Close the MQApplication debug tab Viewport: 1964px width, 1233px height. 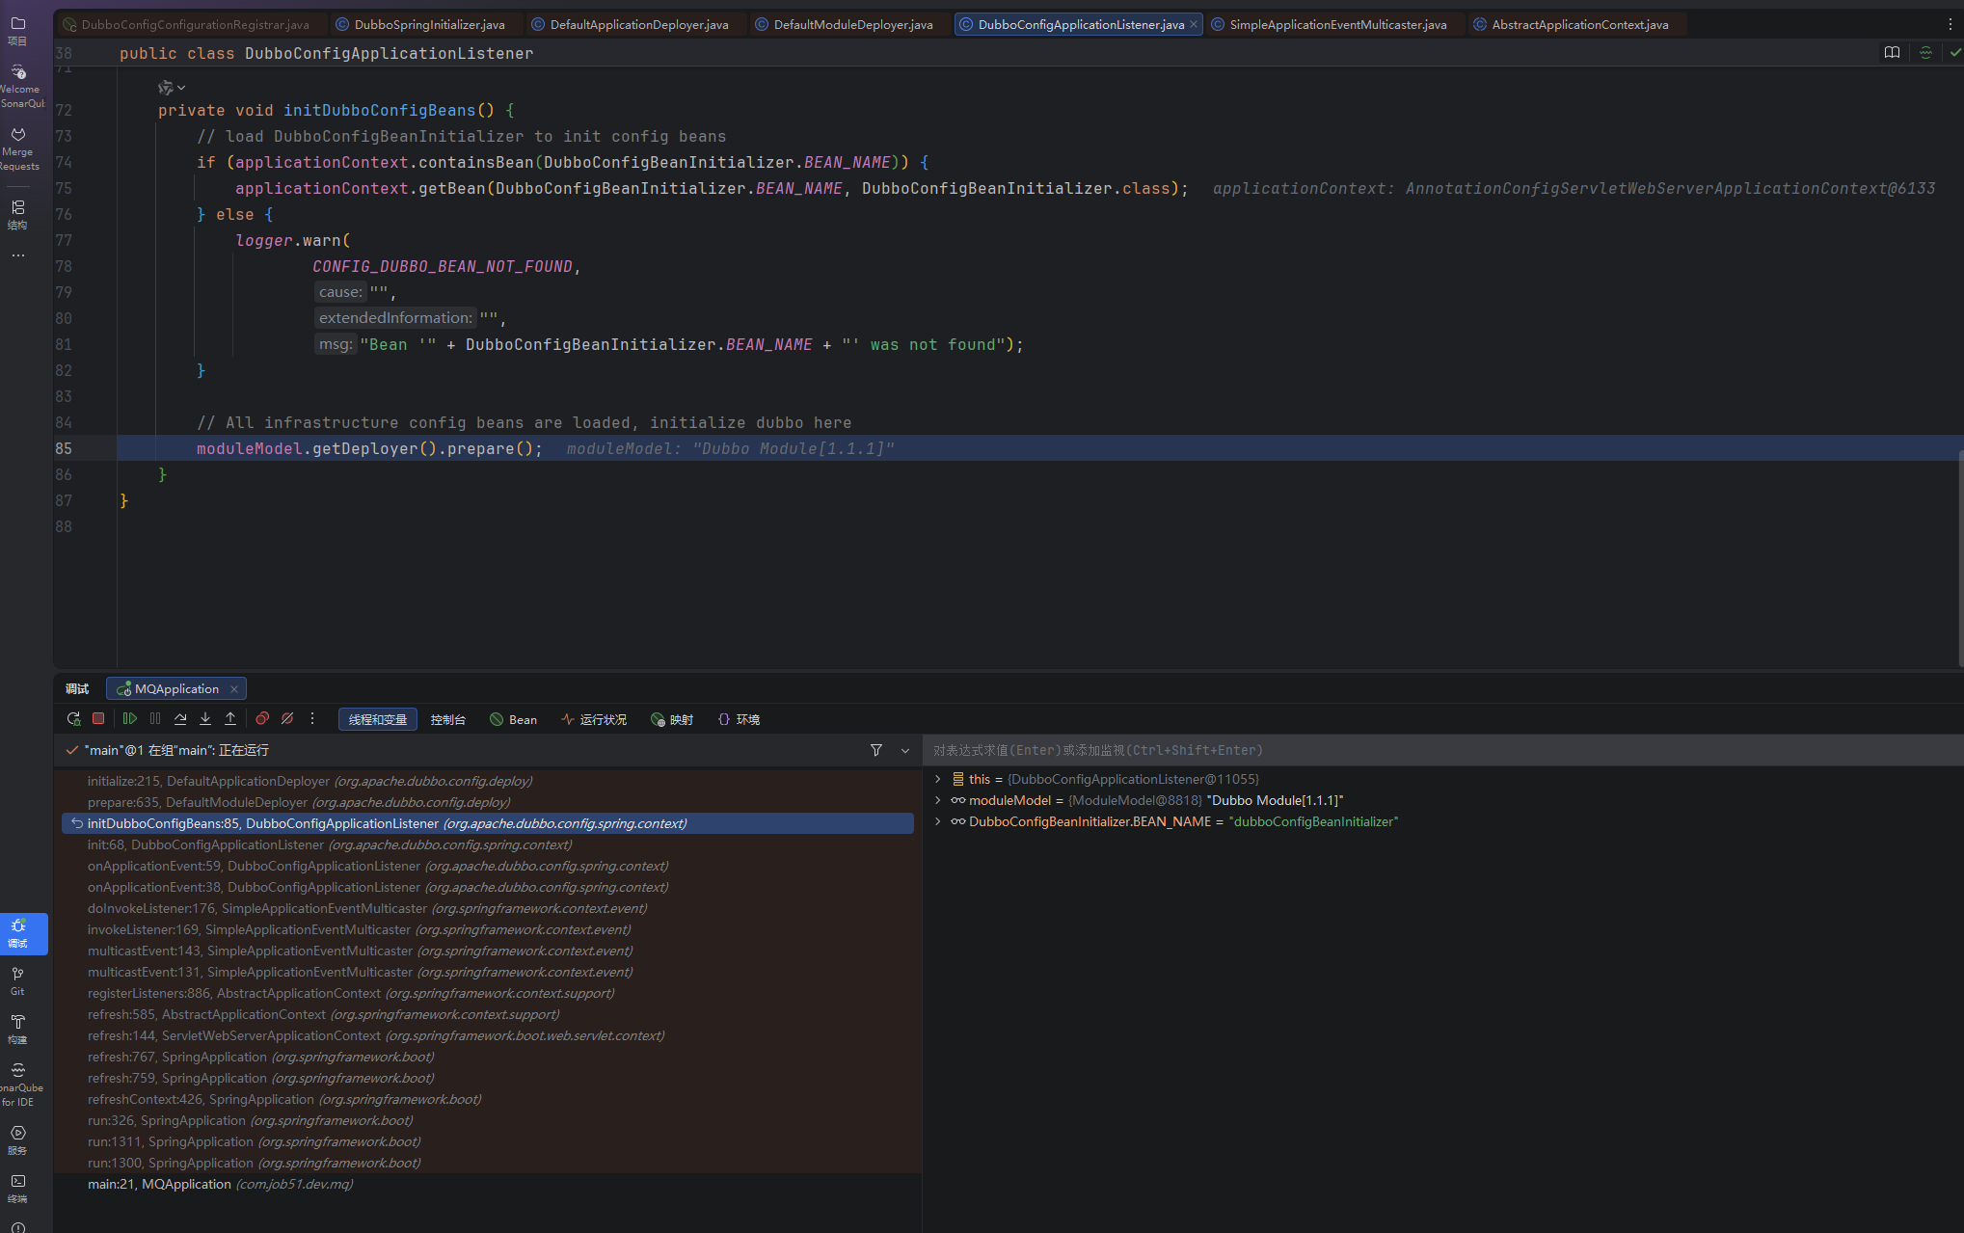(x=234, y=688)
